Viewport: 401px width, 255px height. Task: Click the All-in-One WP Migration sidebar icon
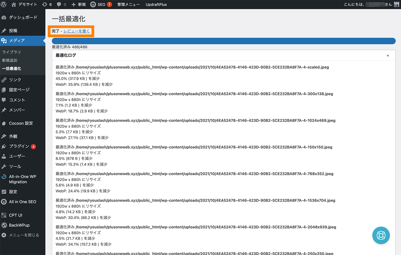[x=4, y=177]
